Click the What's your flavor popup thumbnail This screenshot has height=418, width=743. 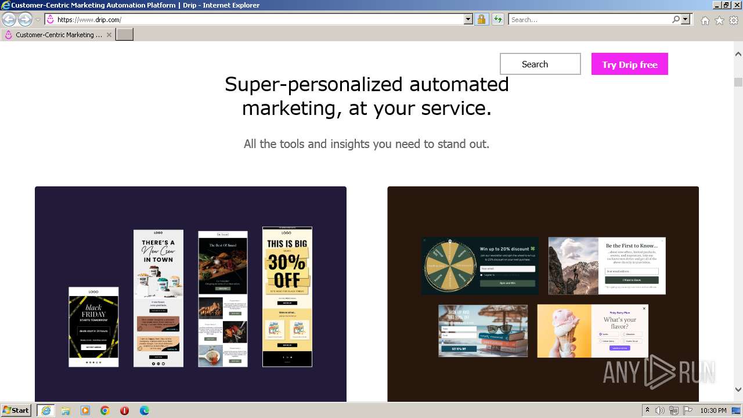tap(593, 331)
